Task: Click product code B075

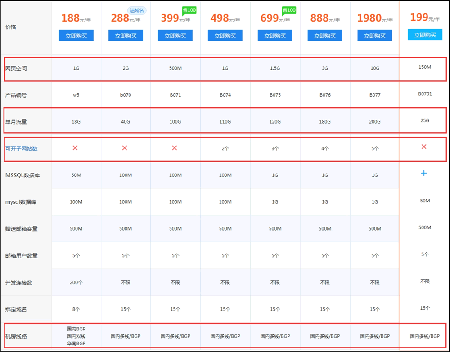Action: click(275, 95)
